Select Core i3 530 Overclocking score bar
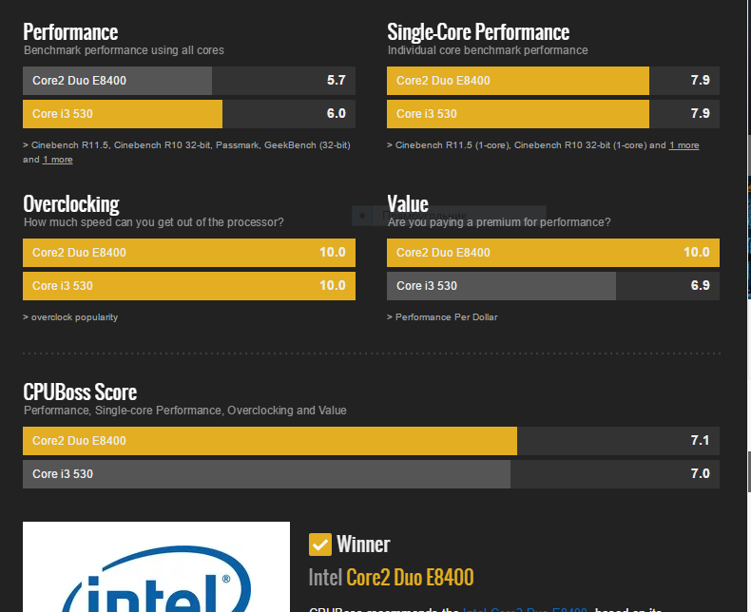This screenshot has width=751, height=612. pos(188,286)
